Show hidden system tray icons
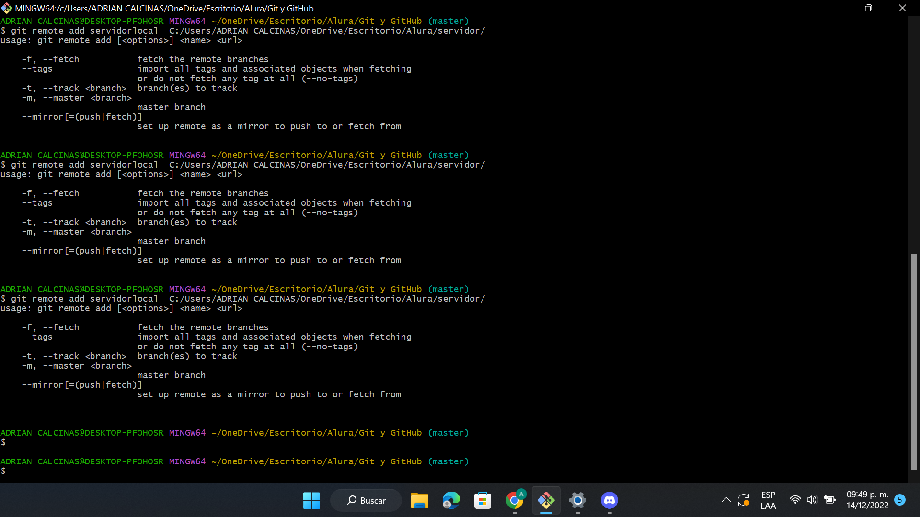The width and height of the screenshot is (920, 517). 726,500
